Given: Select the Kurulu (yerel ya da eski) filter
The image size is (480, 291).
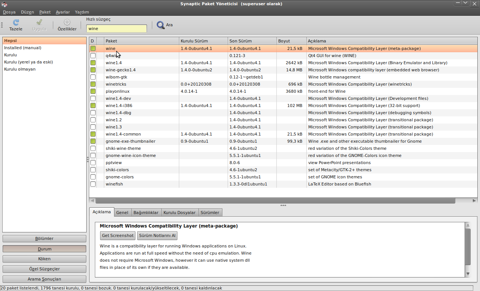Looking at the screenshot, I should (44, 62).
